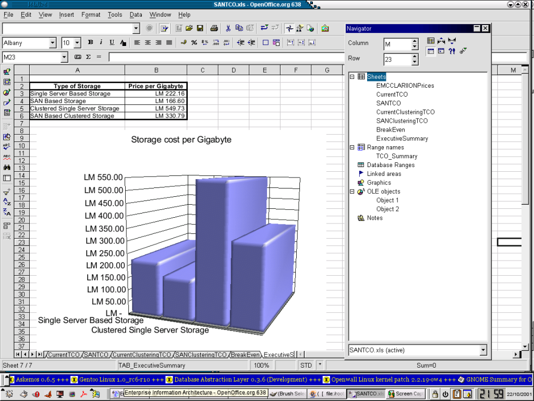
Task: Click the Insert Chart pie icon
Action: (x=7, y=92)
